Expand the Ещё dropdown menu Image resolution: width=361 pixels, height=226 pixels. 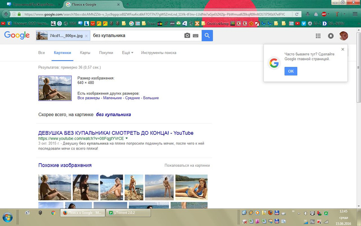(x=128, y=53)
